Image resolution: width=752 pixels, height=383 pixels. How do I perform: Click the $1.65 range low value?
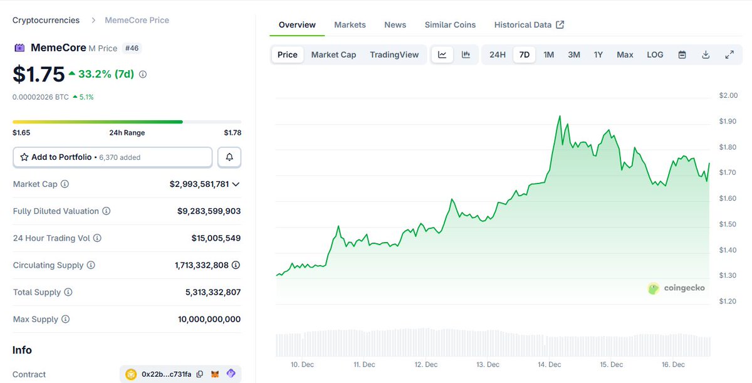pyautogui.click(x=21, y=132)
